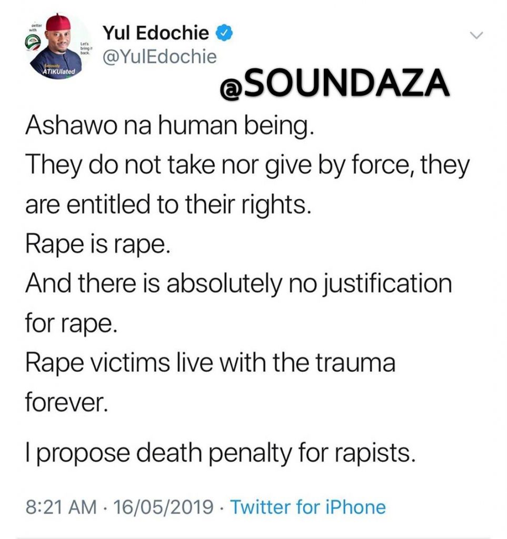Click the @YulEdochie handle
The width and height of the screenshot is (507, 539).
pyautogui.click(x=160, y=57)
